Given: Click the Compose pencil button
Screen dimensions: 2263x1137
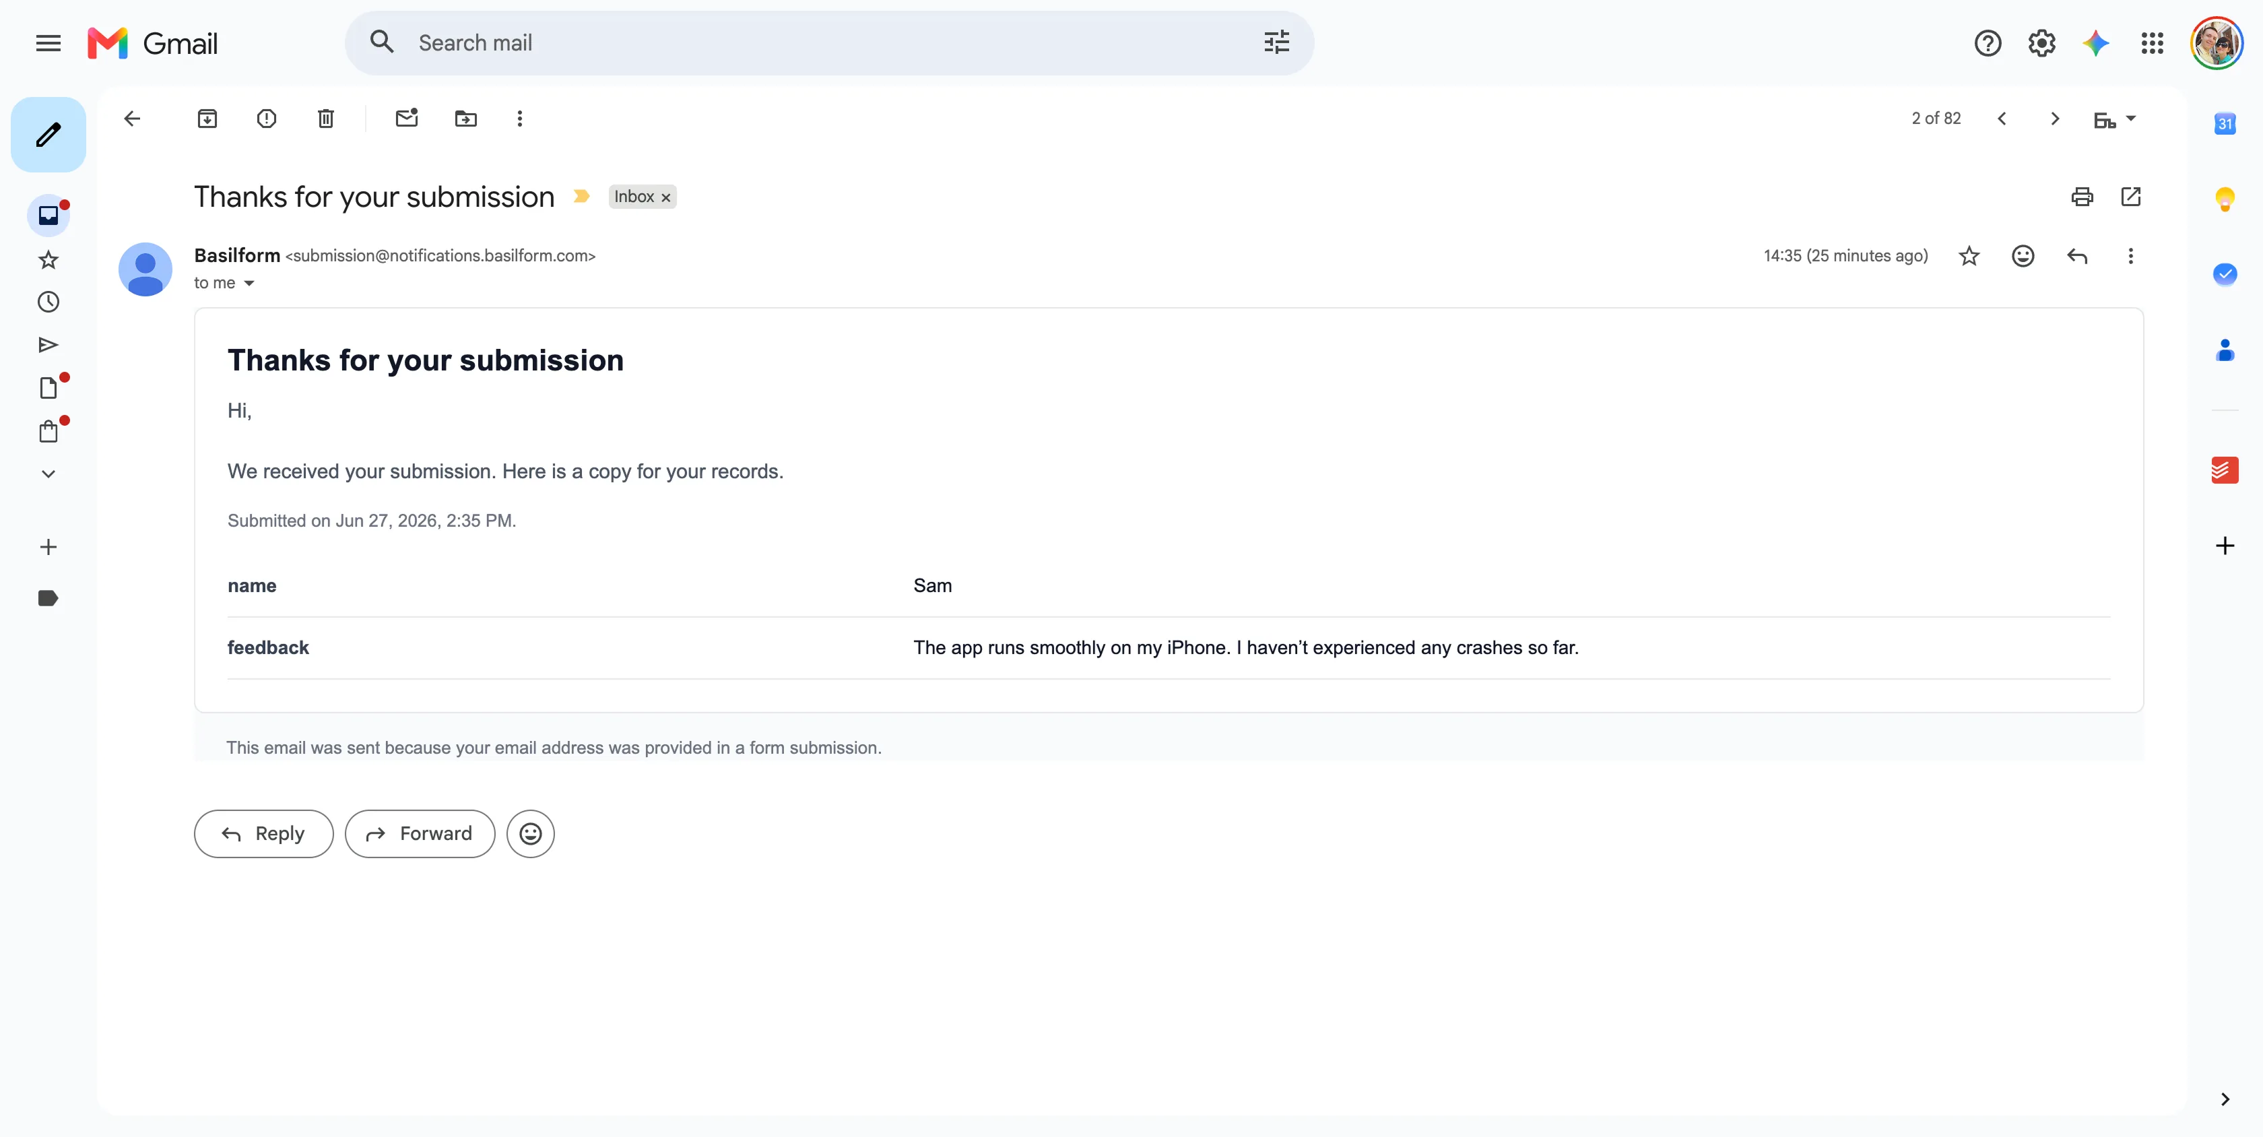Looking at the screenshot, I should point(48,135).
